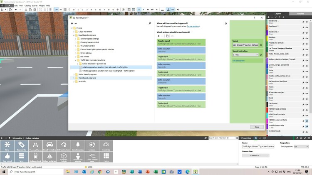The width and height of the screenshot is (312, 175).
Task: Click the no parameters link
Action: point(193,26)
